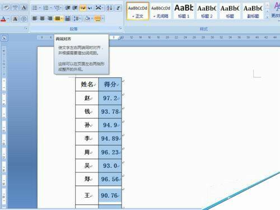Viewport: 280px width, 210px height.
Task: Click the cell containing 96.23
Action: (x=110, y=152)
